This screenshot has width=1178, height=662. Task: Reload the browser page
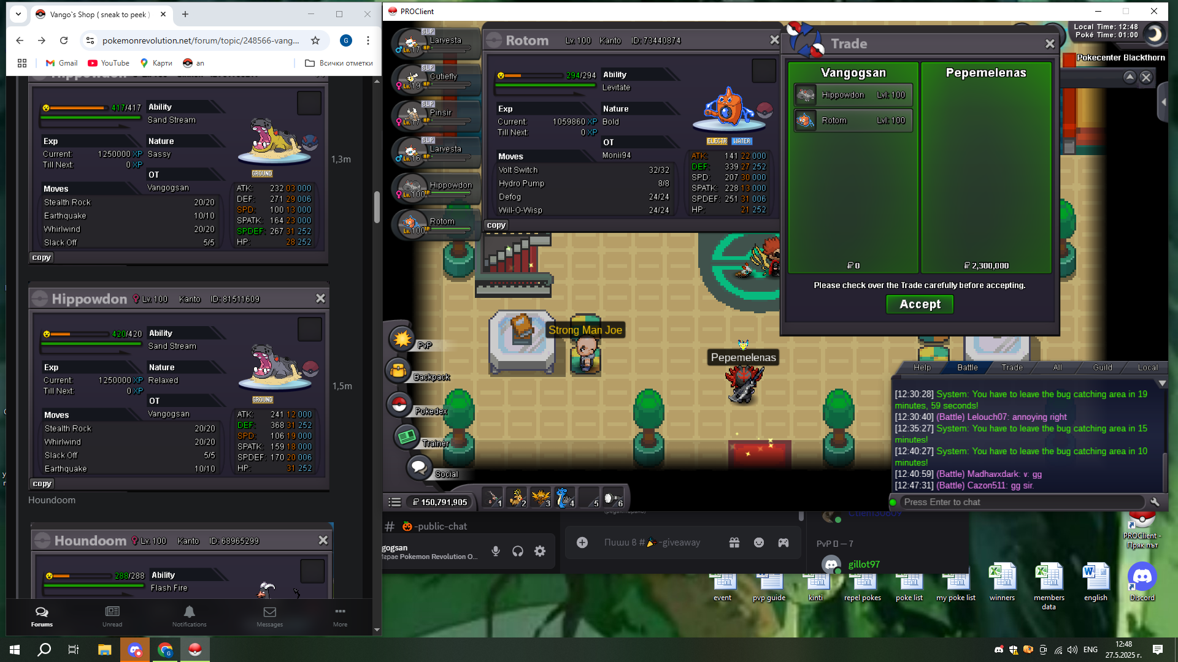(64, 40)
